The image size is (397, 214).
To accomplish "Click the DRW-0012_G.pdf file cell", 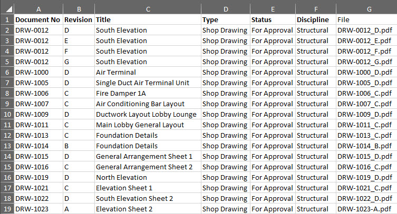I will point(366,62).
